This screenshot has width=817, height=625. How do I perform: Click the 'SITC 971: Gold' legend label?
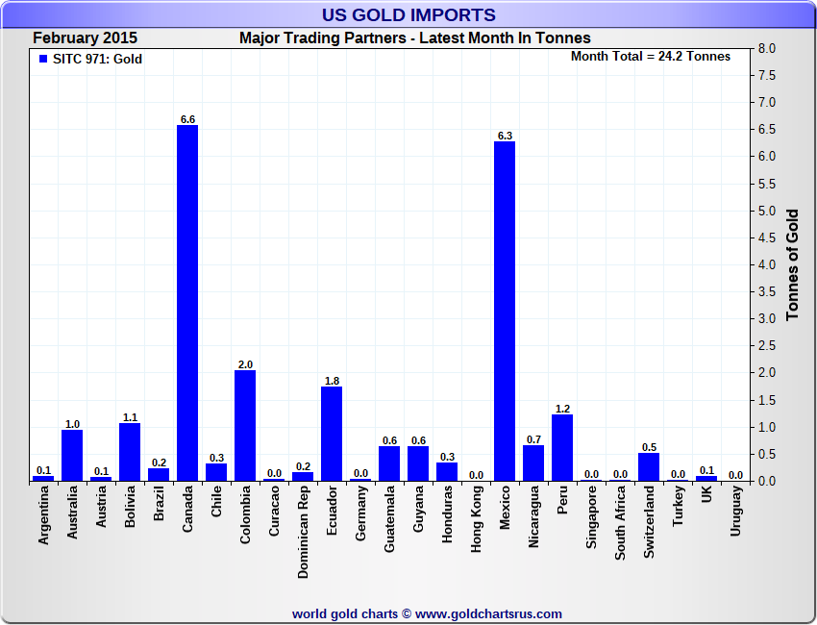click(97, 59)
